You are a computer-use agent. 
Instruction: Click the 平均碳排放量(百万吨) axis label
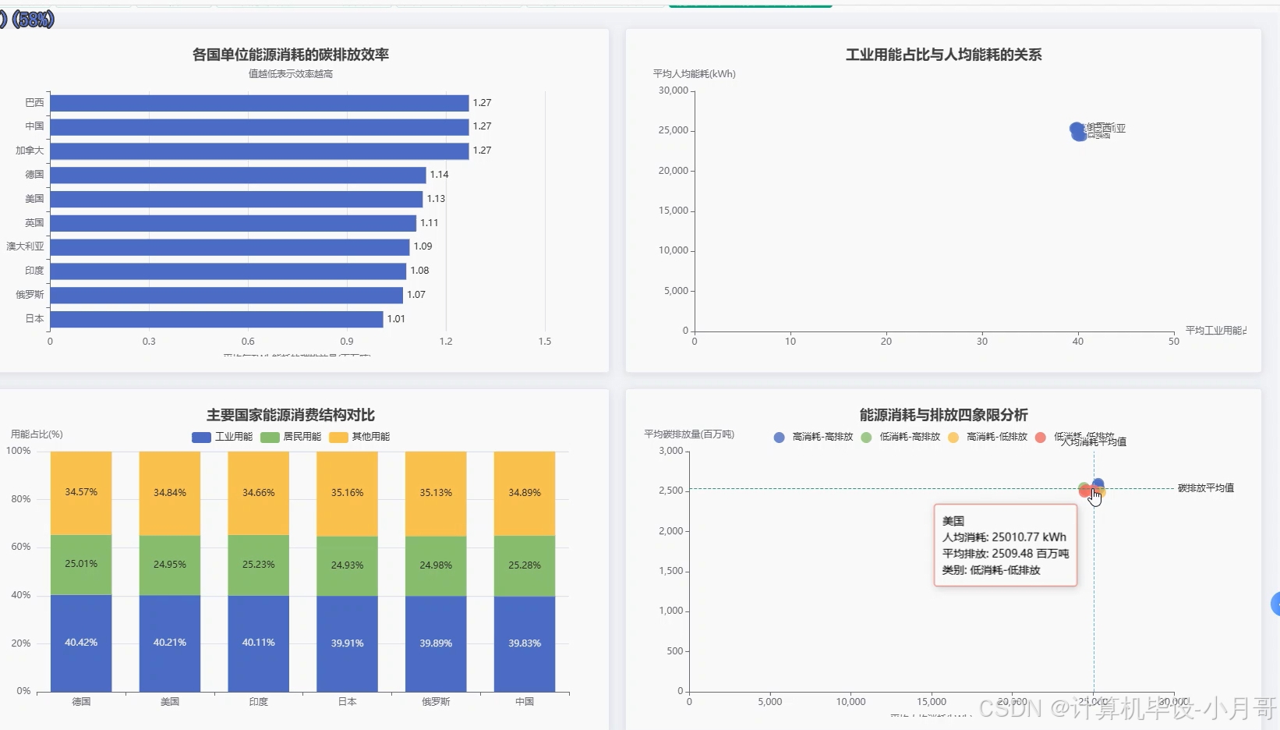689,434
